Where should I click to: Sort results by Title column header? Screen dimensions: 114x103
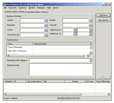tap(54, 81)
